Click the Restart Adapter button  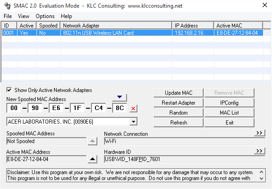[x=178, y=103]
